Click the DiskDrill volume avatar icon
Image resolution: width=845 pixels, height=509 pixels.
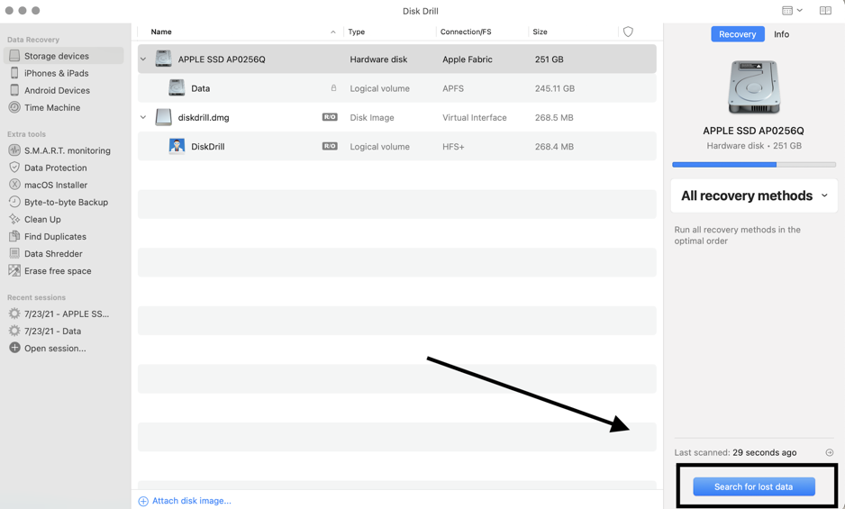[177, 146]
